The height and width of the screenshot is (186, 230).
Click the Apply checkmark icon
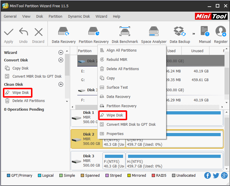pos(9,32)
